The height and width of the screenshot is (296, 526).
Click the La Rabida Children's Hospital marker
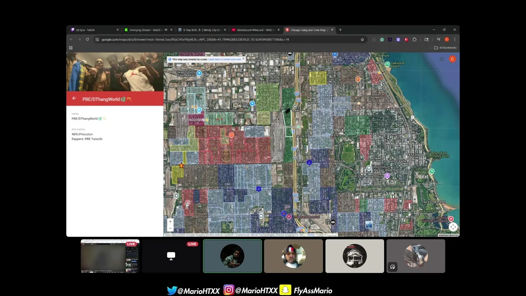click(x=451, y=219)
